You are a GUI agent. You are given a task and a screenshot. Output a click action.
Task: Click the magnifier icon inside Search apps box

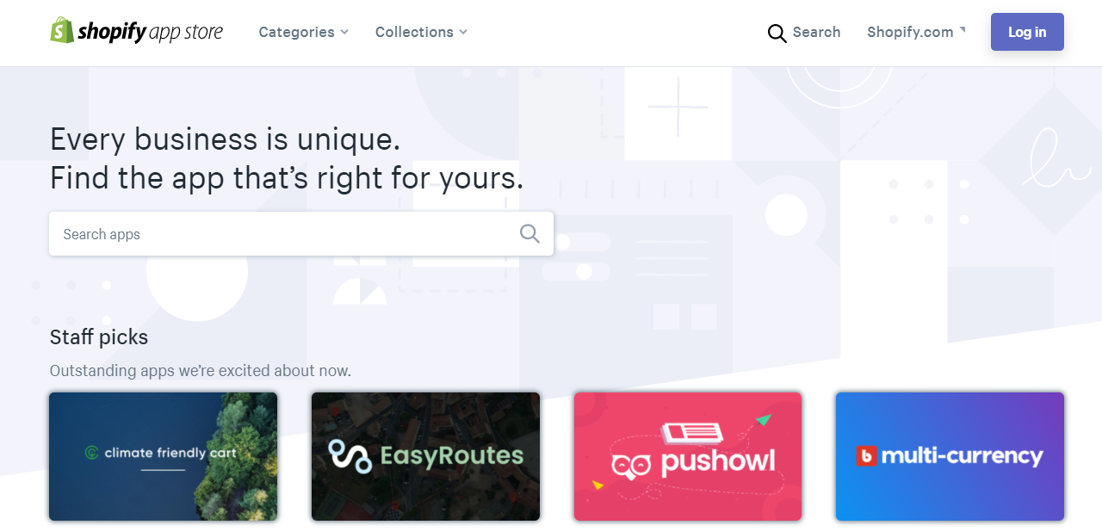529,233
